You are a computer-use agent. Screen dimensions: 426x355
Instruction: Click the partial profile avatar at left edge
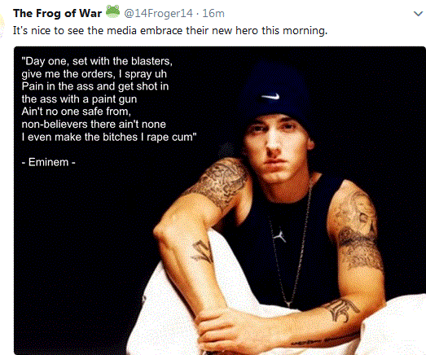coord(2,26)
